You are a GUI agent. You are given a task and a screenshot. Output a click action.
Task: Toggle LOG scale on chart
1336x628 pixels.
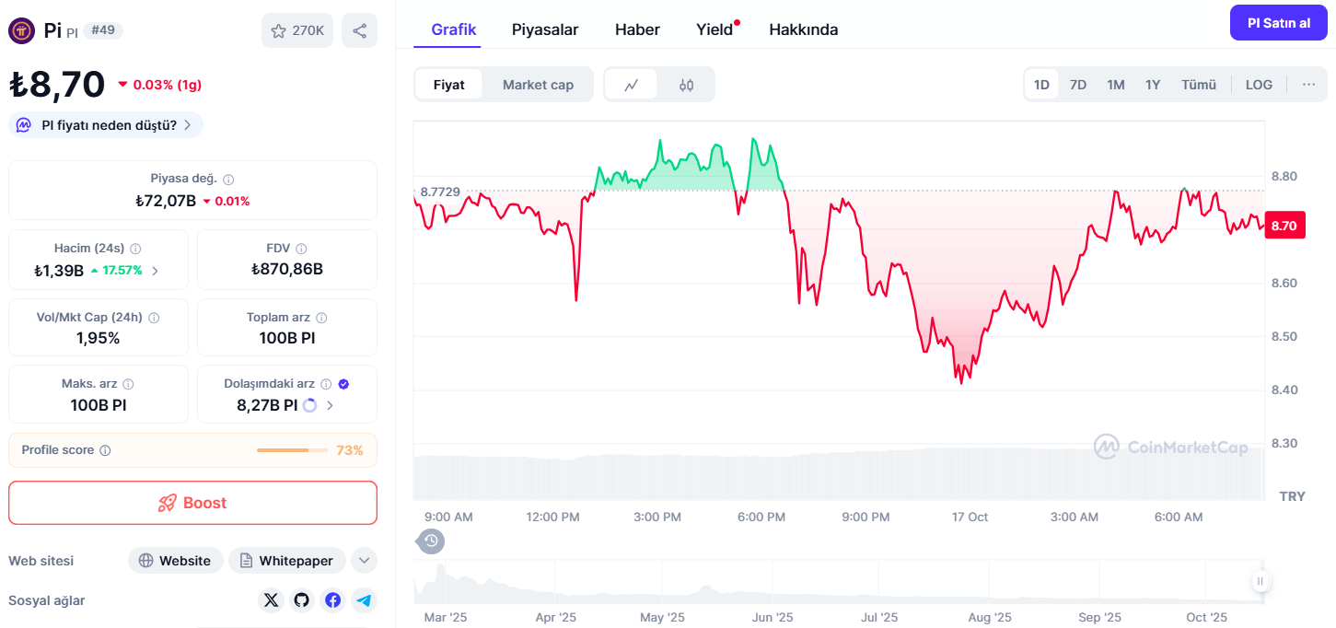1259,85
